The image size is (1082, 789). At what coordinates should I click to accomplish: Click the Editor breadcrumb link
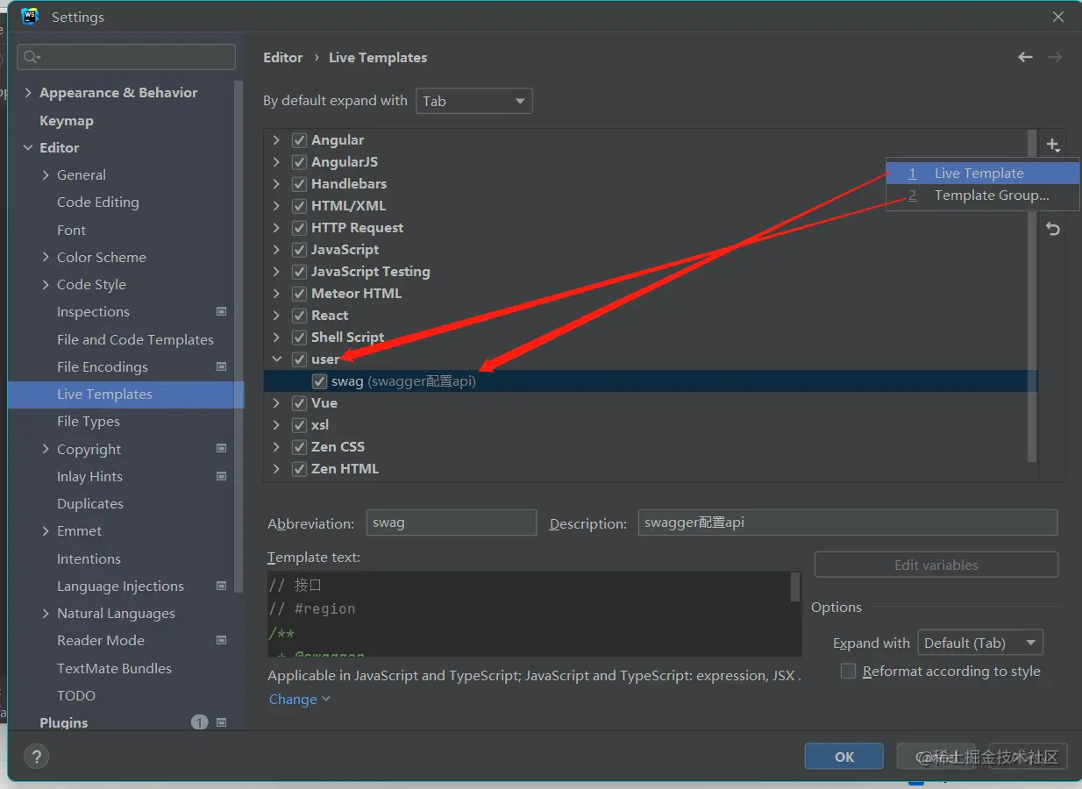[283, 57]
